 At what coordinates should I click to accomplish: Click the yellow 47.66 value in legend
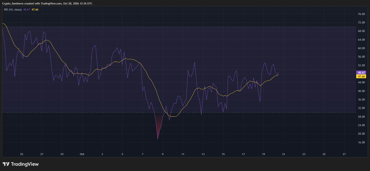(35, 10)
